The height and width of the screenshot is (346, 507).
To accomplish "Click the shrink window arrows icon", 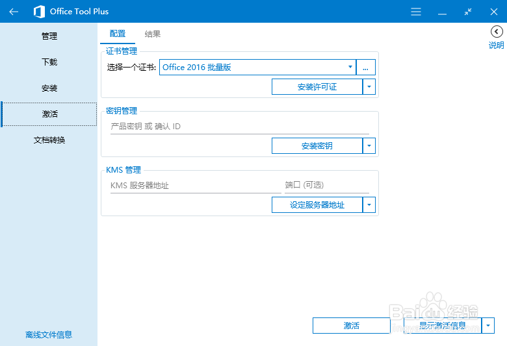I will pos(468,12).
